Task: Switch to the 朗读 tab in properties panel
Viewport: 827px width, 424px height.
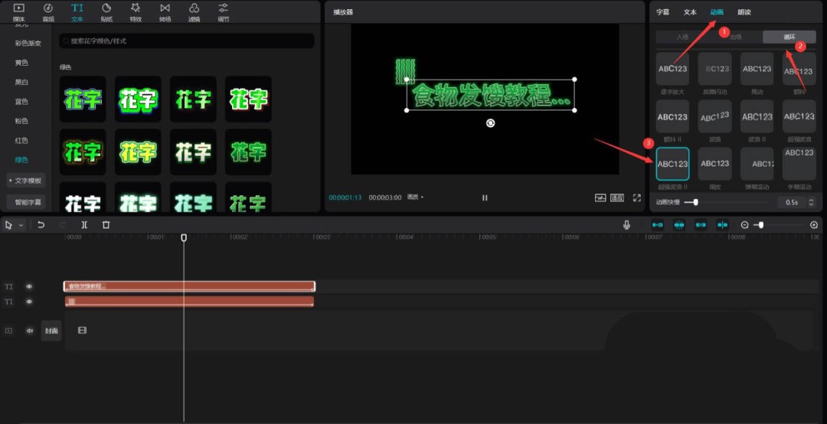Action: 744,12
